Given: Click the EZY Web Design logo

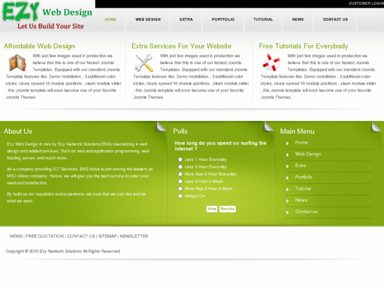Looking at the screenshot, I should [47, 16].
